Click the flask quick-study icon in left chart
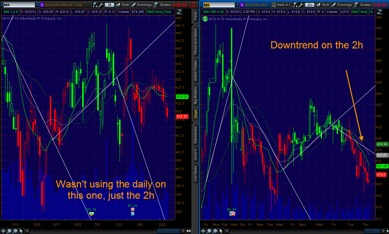The height and width of the screenshot is (234, 389). [95, 5]
